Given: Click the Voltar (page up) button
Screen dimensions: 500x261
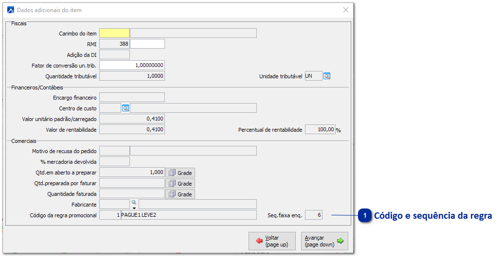Looking at the screenshot, I should [272, 241].
